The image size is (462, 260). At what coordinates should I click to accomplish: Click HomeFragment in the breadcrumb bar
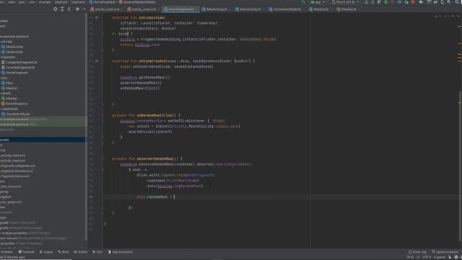pyautogui.click(x=103, y=2)
